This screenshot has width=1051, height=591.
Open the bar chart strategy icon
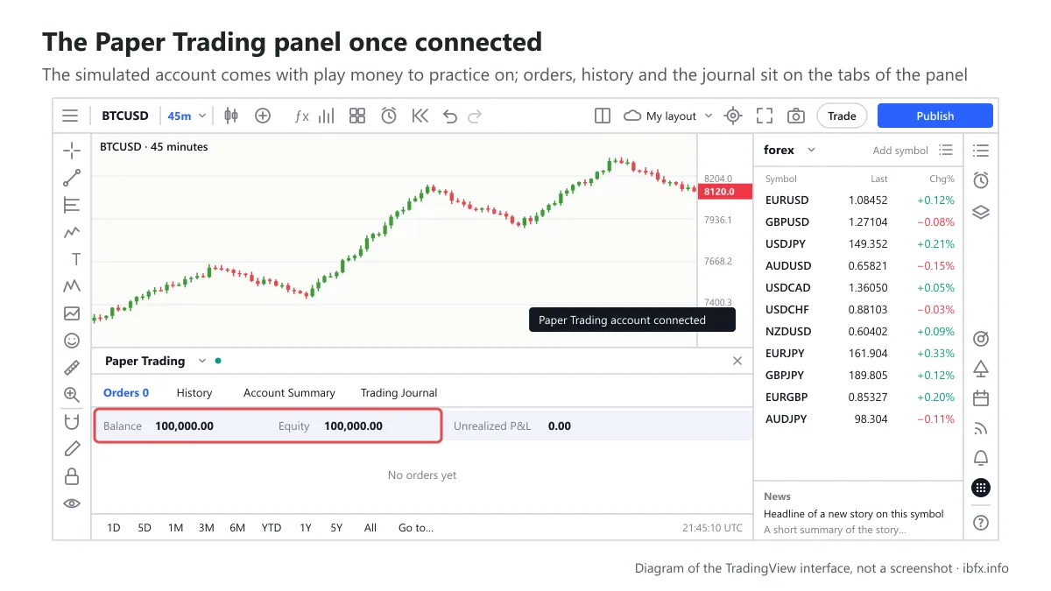click(x=327, y=116)
